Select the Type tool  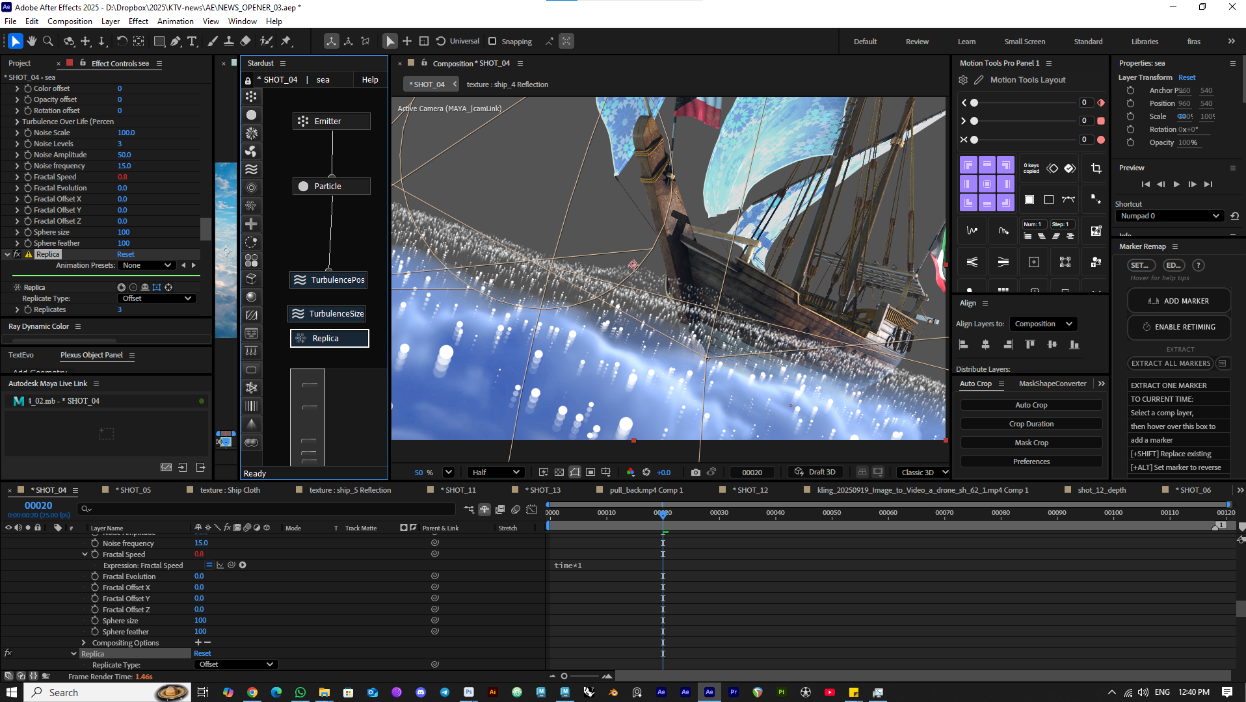[192, 41]
